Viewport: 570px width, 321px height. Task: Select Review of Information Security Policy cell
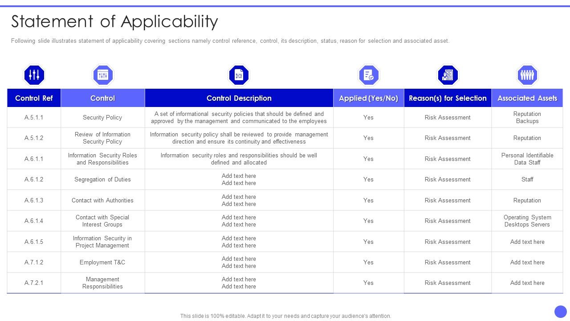tap(102, 138)
